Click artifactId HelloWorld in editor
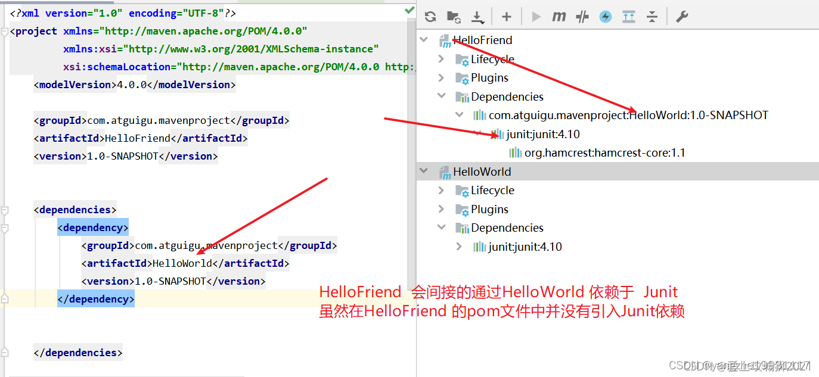Screen dimensions: 819x377 pos(185,263)
